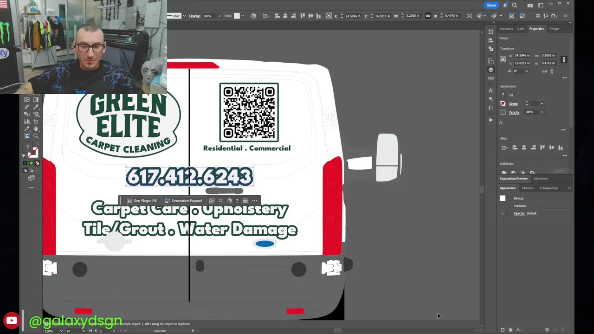Select the Artboard tool
Image resolution: width=594 pixels, height=334 pixels.
[x=36, y=121]
